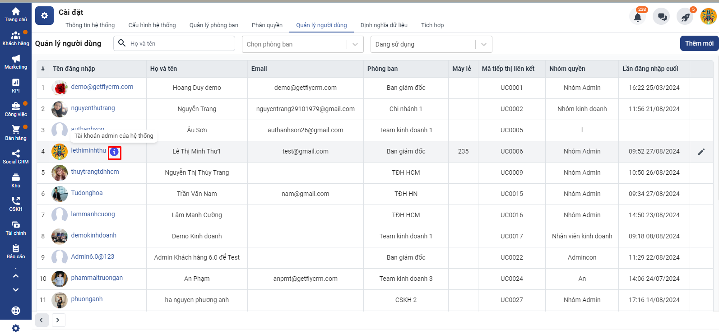Click the Thêm mới button
Screen dimensions: 719x335
pyautogui.click(x=699, y=43)
